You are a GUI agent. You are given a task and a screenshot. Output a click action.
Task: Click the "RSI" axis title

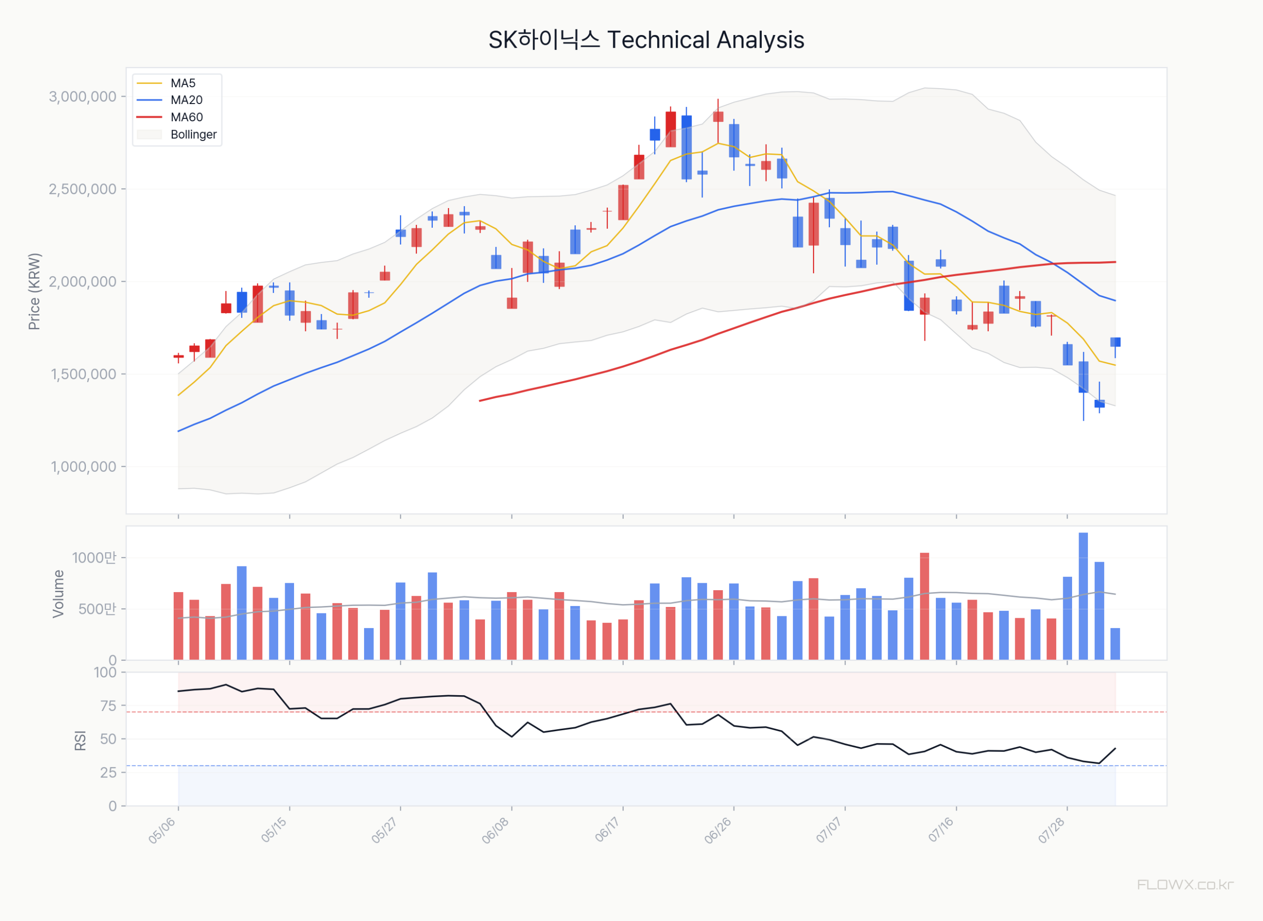(80, 741)
